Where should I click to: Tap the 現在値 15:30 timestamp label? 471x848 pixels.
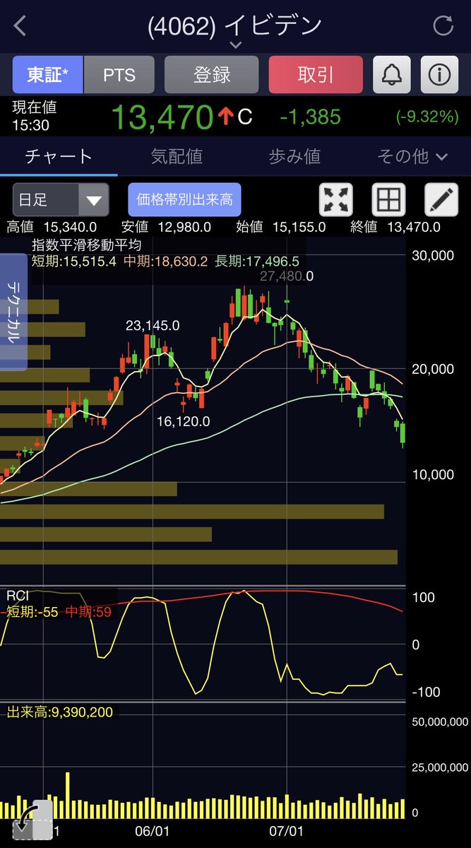(34, 116)
